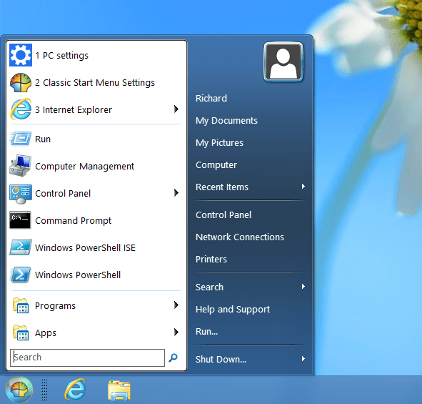Select Search in the right column
422x404 pixels.
209,287
